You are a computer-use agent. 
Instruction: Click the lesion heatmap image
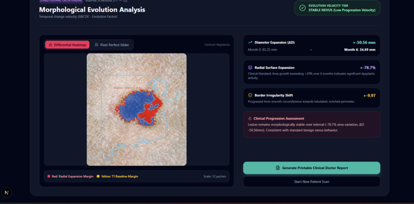pos(137,109)
